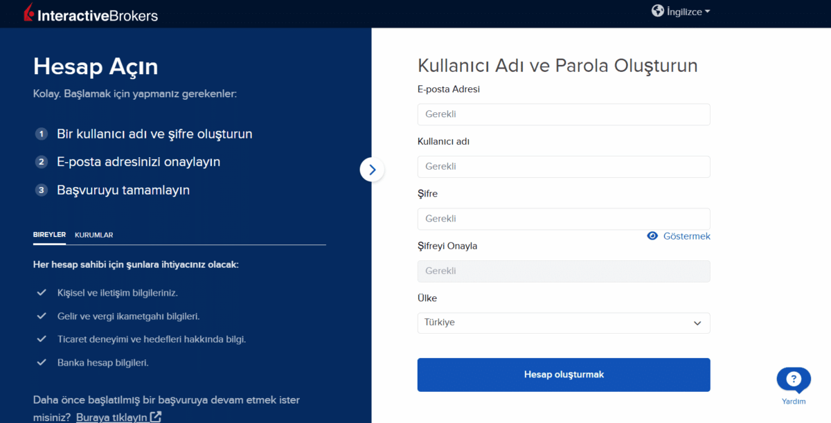Focus the Kullanıcı adı input field

coord(564,167)
